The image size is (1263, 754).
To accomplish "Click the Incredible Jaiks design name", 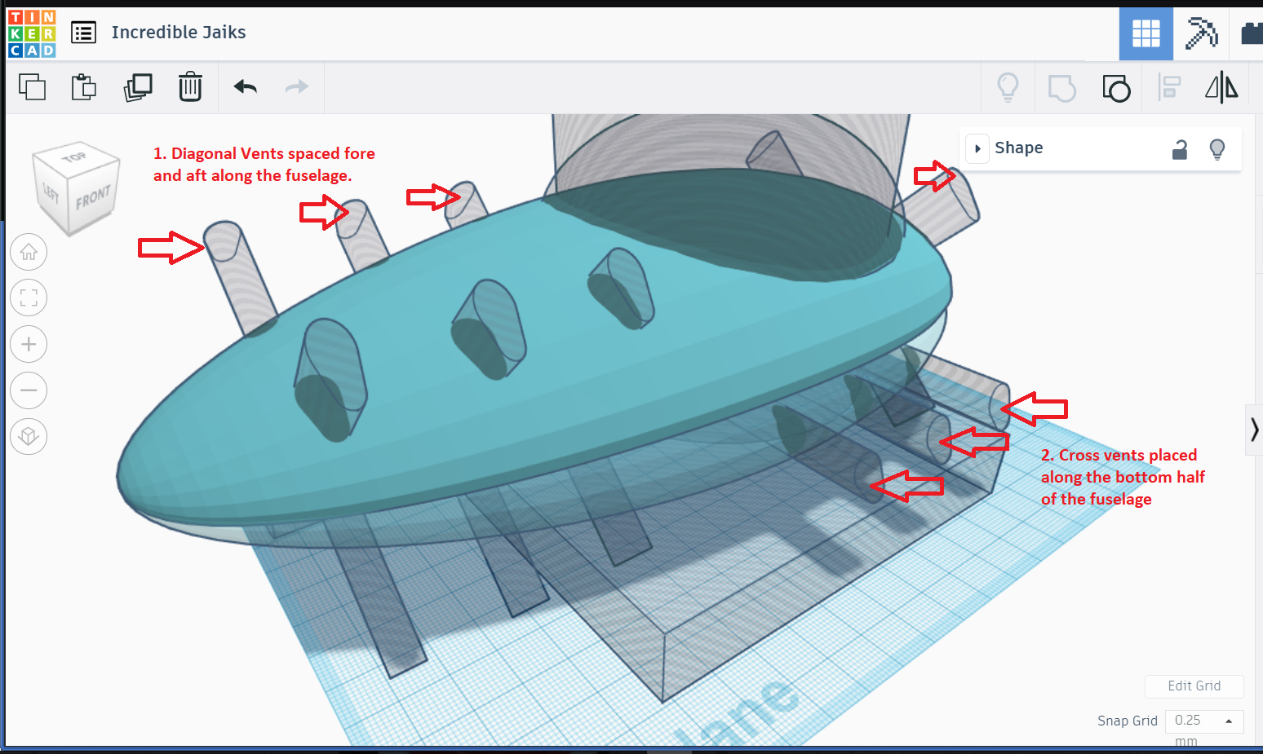I will pos(179,33).
